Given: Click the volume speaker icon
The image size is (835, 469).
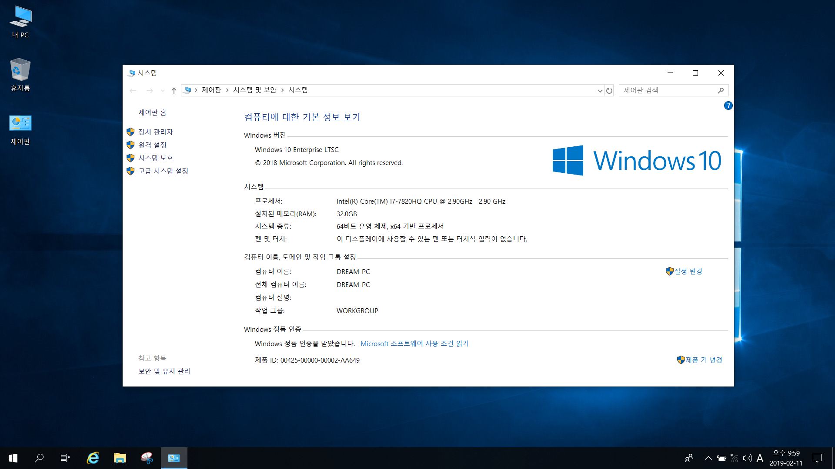Looking at the screenshot, I should click(x=747, y=458).
